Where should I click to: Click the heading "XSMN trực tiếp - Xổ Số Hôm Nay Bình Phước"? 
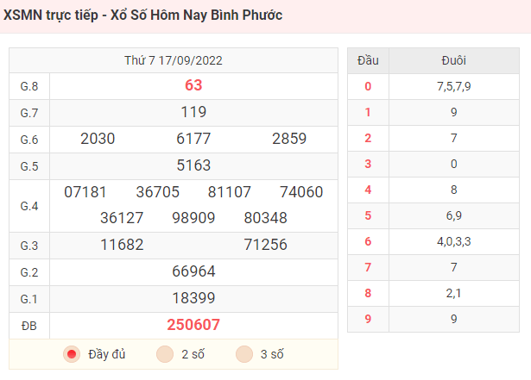coord(143,16)
